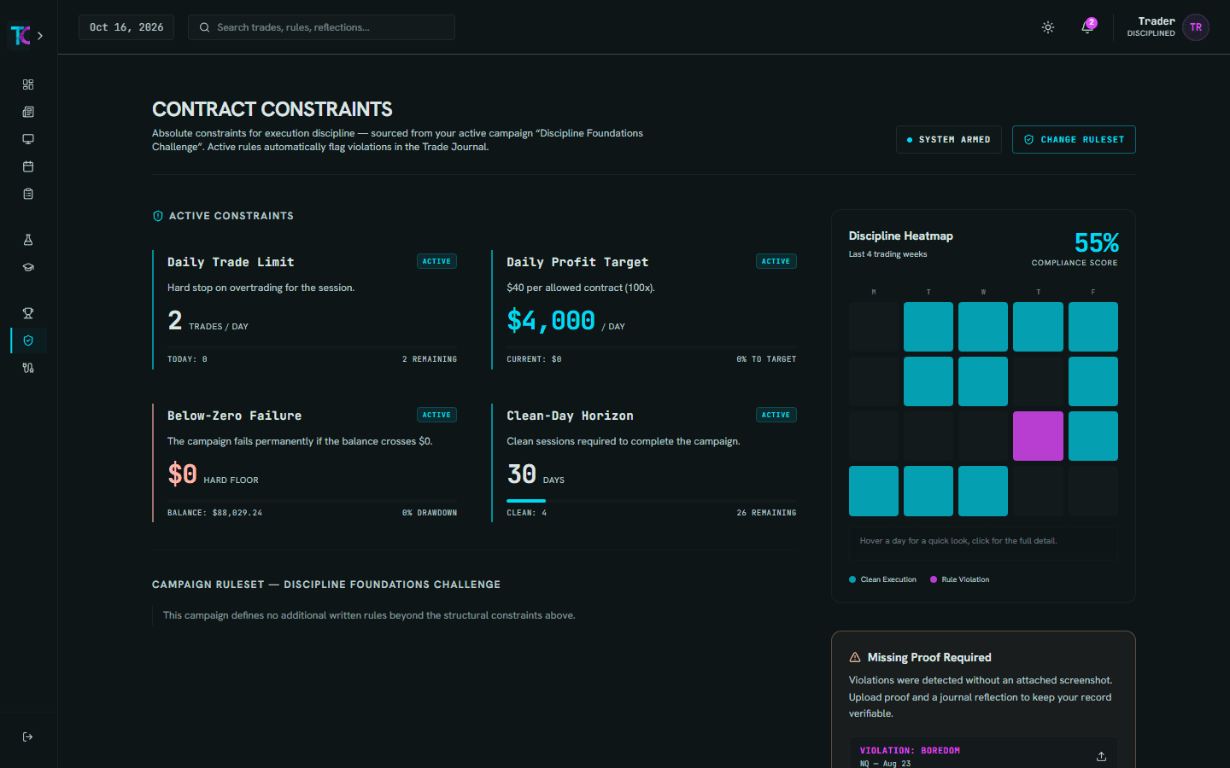Click the 26 REMAINING text

click(766, 513)
